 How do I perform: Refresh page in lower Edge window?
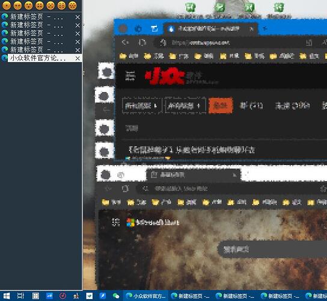(x=126, y=188)
